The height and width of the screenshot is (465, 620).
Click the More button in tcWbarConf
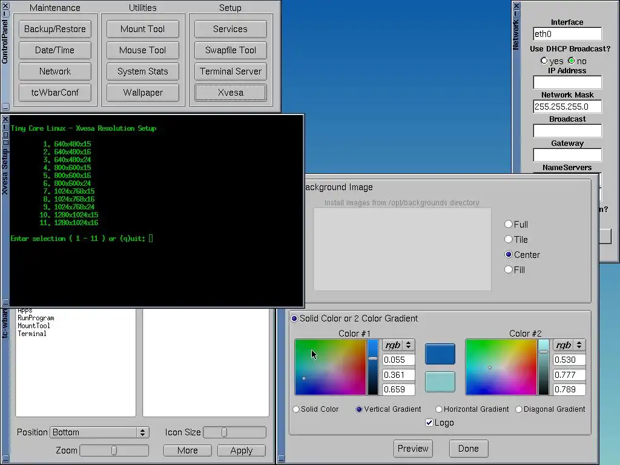pyautogui.click(x=188, y=450)
